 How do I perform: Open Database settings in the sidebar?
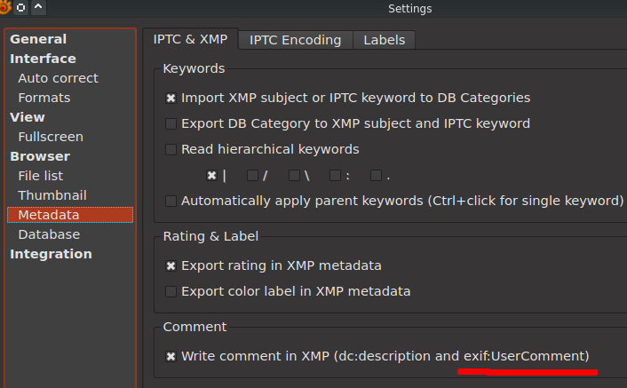click(x=49, y=234)
